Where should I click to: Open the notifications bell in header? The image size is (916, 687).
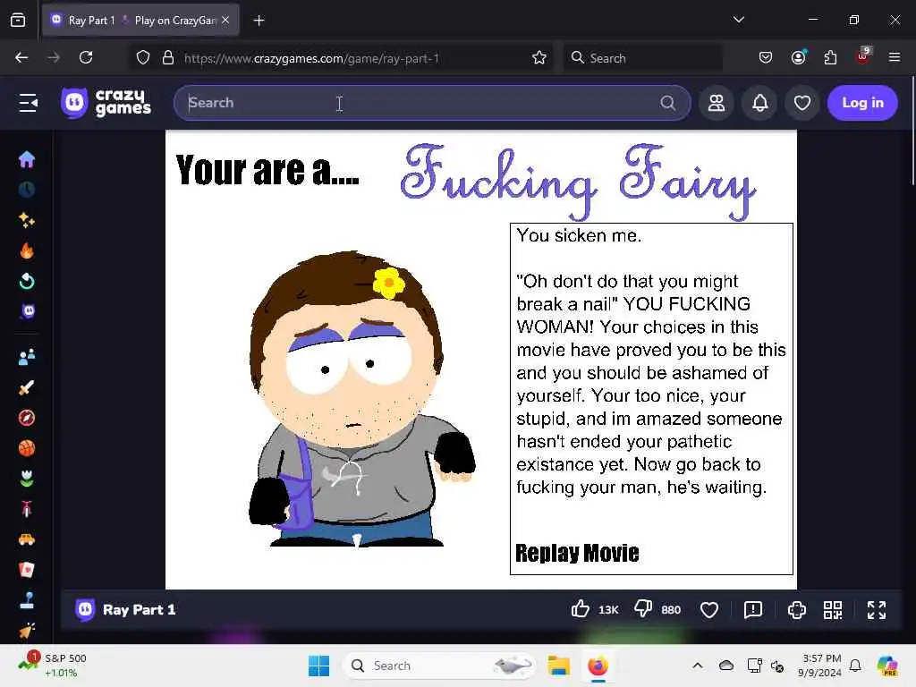coord(759,103)
